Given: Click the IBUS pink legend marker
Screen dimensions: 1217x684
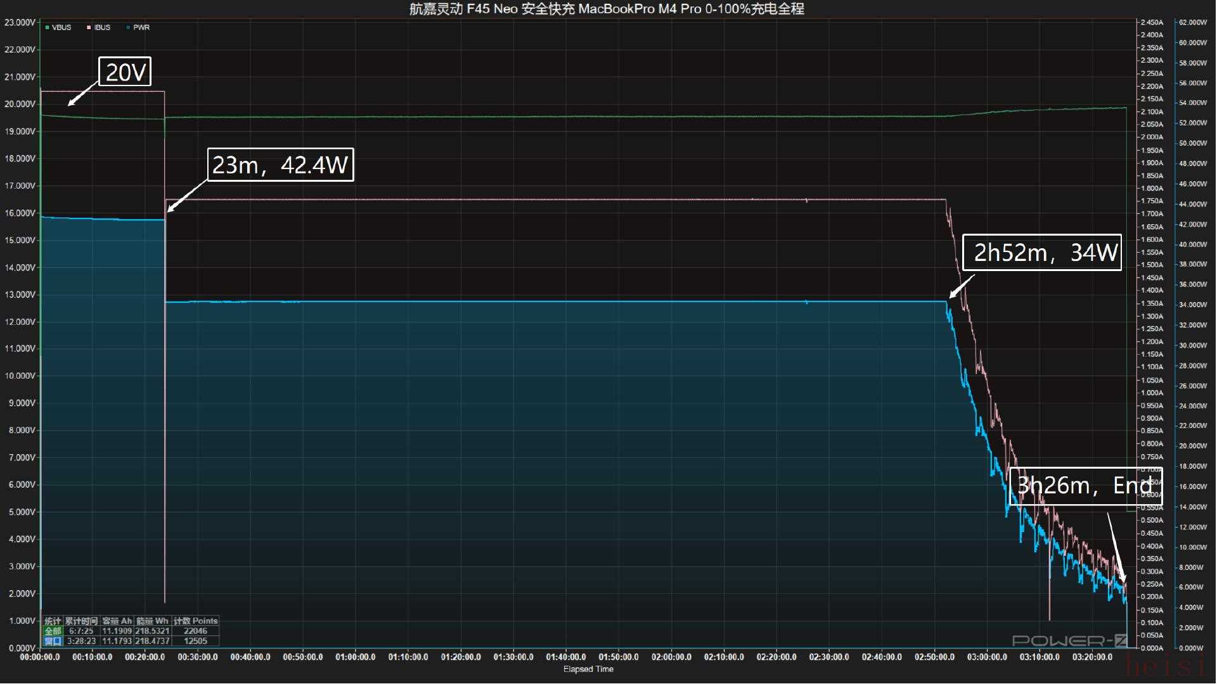Looking at the screenshot, I should pyautogui.click(x=89, y=28).
